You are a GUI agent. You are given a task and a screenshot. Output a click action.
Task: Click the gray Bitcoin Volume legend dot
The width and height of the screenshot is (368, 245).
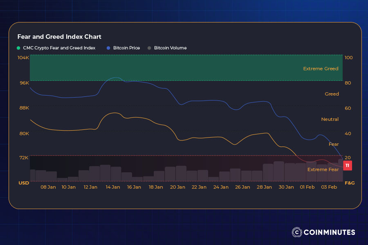coord(149,48)
